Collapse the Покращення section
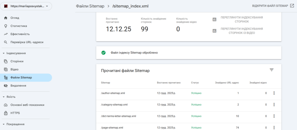 click(3, 124)
